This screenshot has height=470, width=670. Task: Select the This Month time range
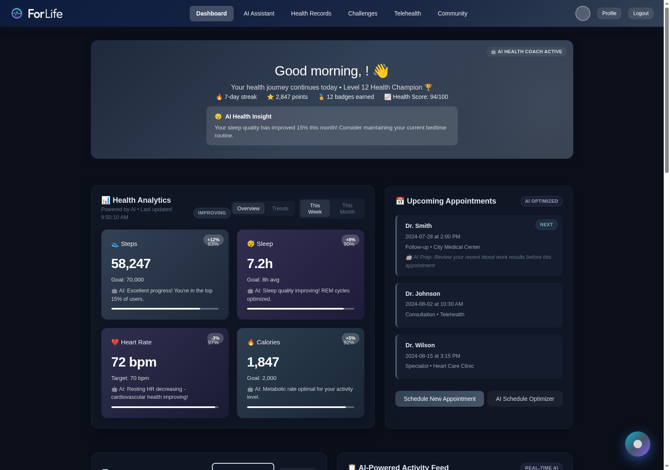(x=347, y=209)
